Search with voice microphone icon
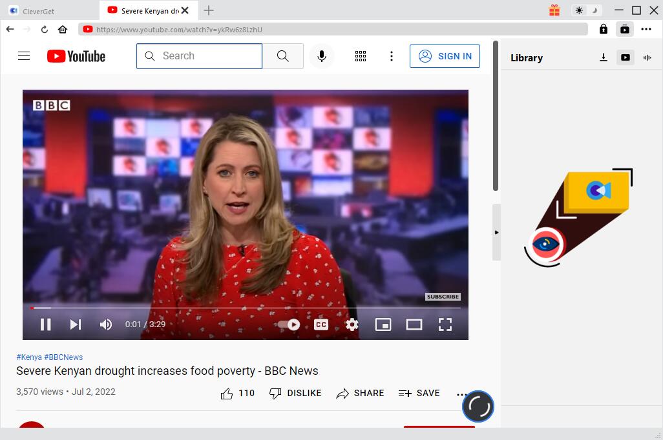The height and width of the screenshot is (440, 663). [321, 56]
